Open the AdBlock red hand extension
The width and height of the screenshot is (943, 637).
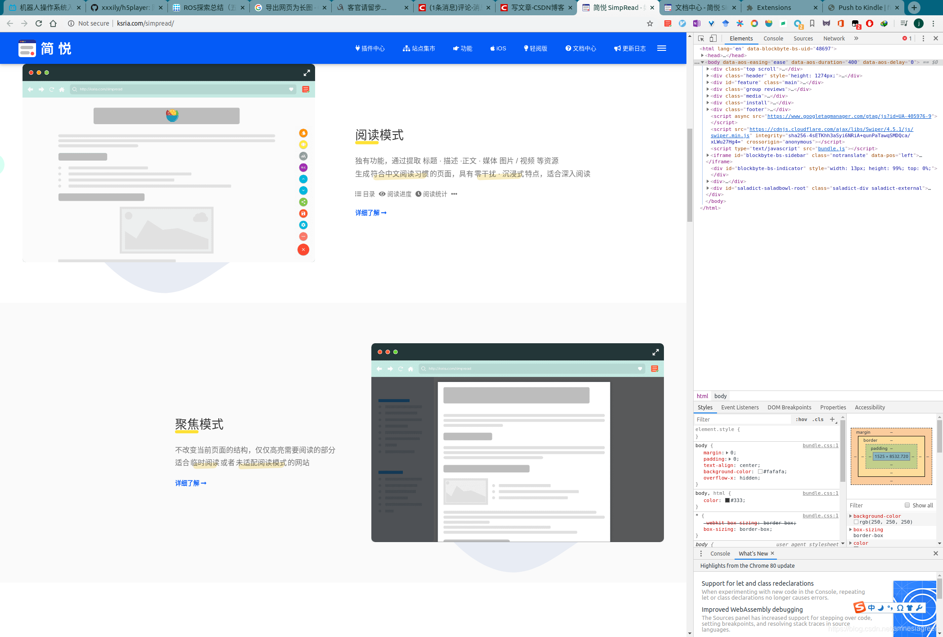click(870, 23)
